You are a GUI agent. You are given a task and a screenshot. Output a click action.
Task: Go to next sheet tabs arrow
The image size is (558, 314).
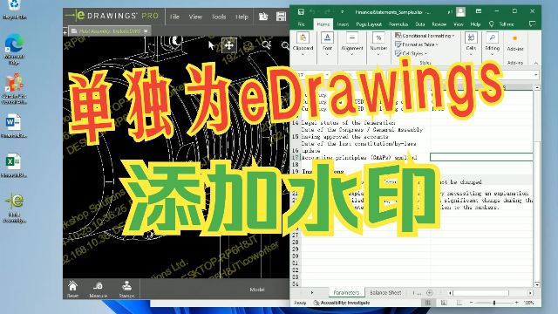[312, 293]
